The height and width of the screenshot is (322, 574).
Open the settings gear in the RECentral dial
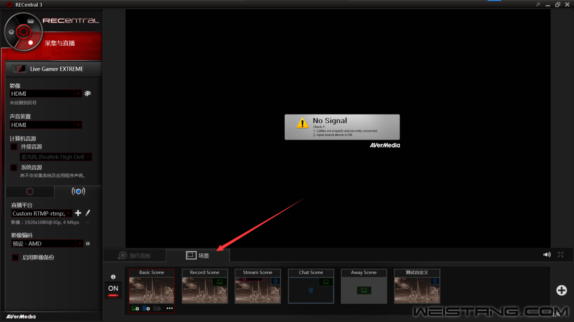[x=12, y=32]
